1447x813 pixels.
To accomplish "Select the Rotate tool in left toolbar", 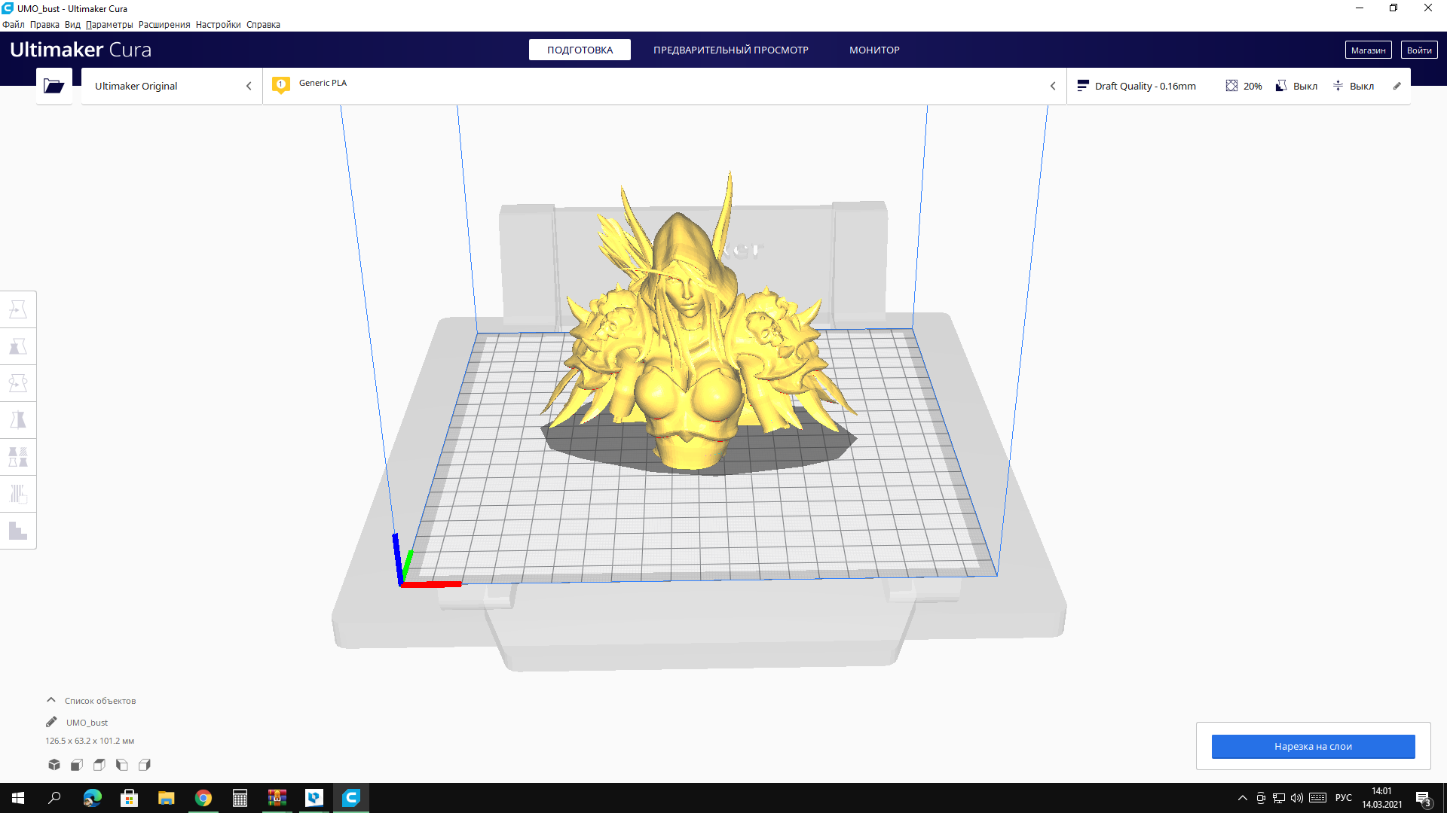I will pos(18,383).
